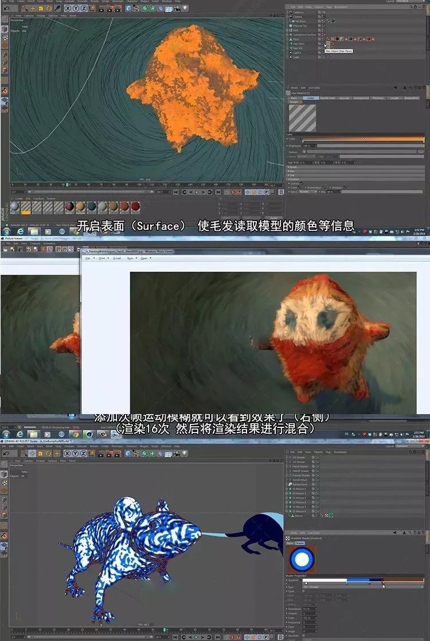Open E-mail button in Windows Photo Viewer
The image size is (430, 641).
(117, 258)
